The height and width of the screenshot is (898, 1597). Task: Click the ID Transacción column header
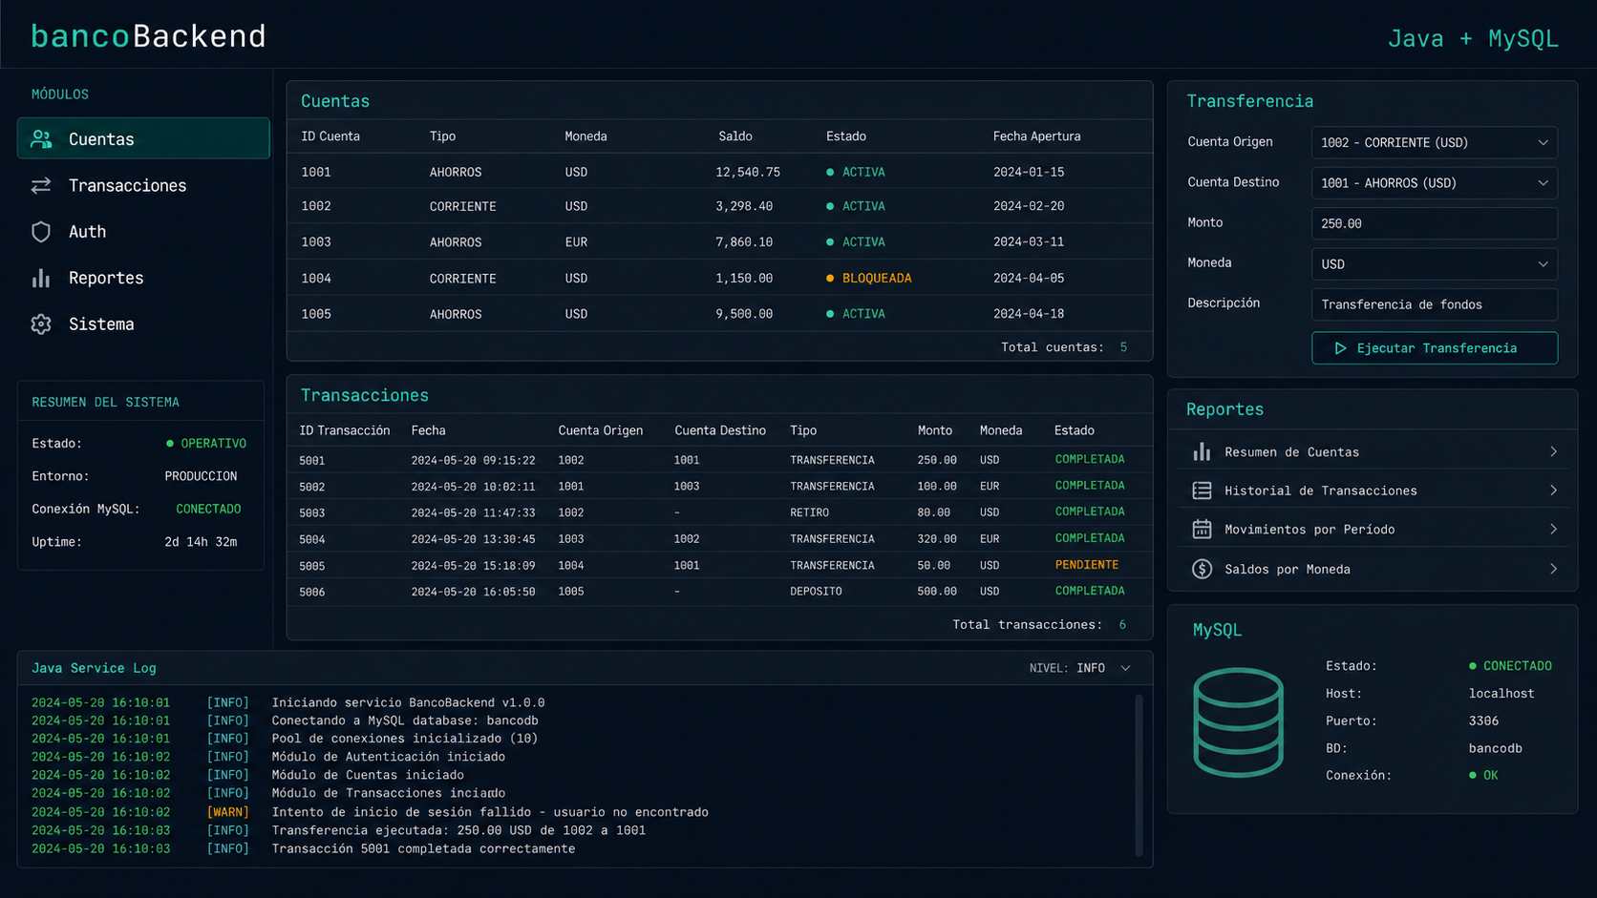345,430
